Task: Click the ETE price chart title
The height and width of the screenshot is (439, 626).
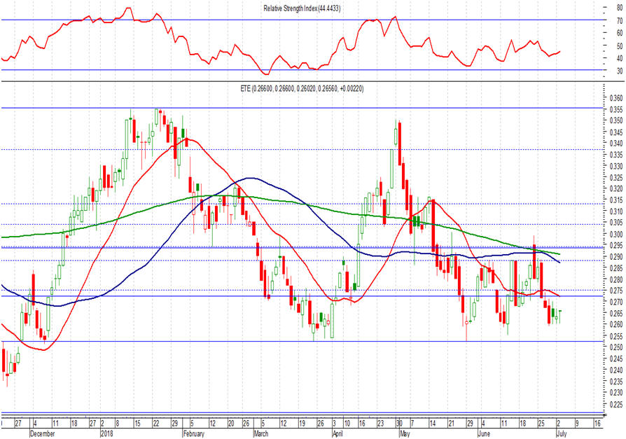Action: tap(302, 89)
